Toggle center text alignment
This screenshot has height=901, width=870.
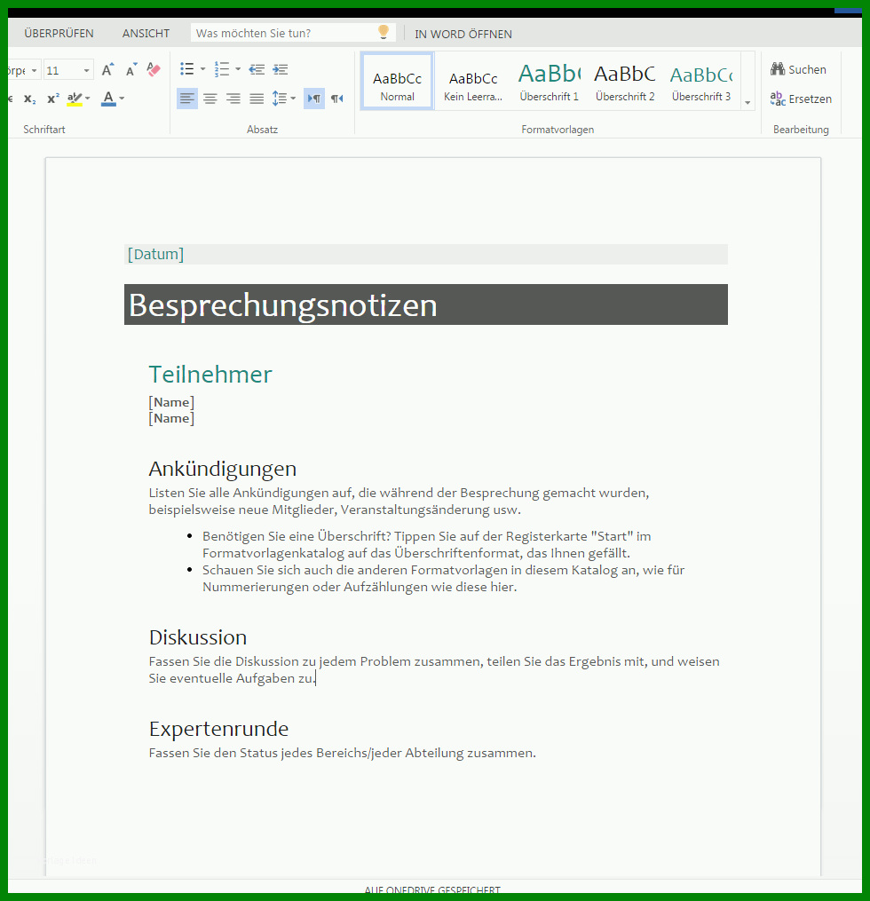pos(210,99)
